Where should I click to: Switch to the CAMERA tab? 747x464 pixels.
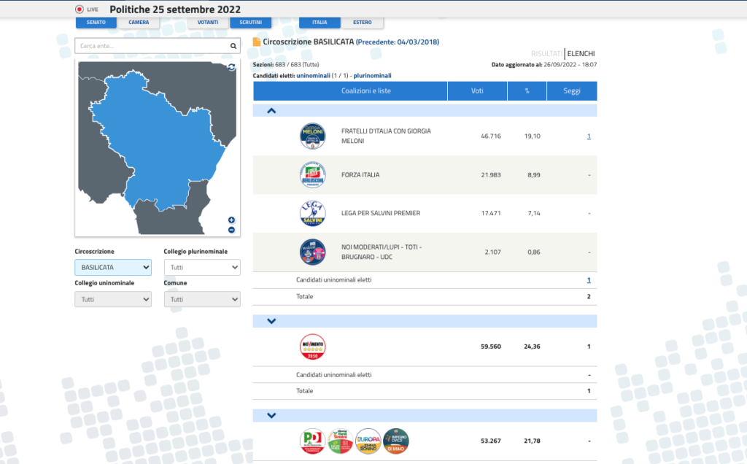139,23
